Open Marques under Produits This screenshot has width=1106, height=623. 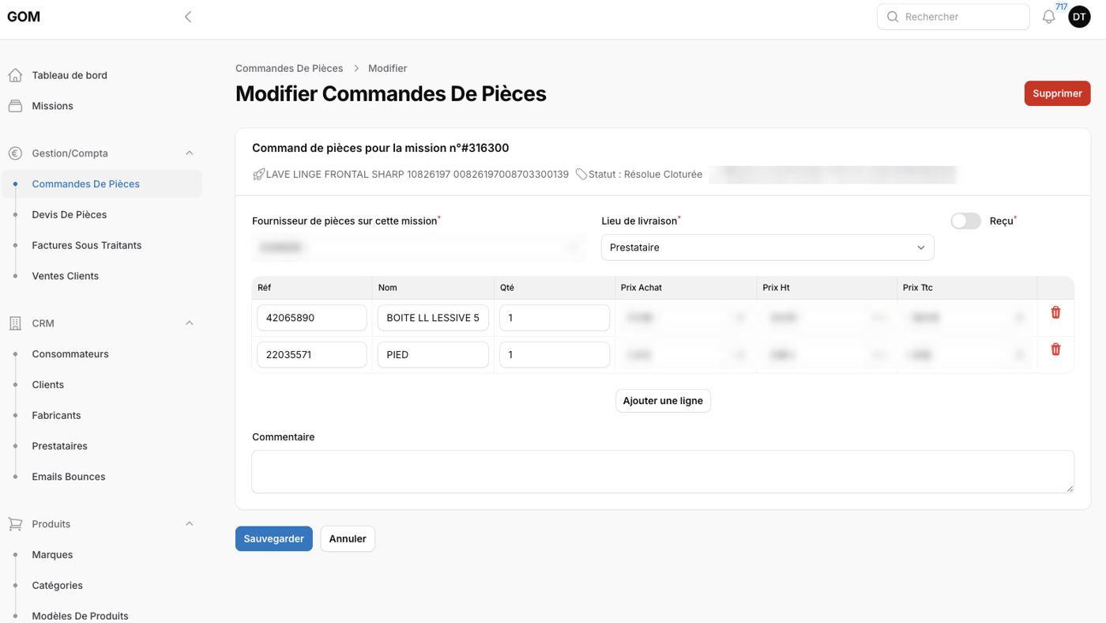(52, 555)
